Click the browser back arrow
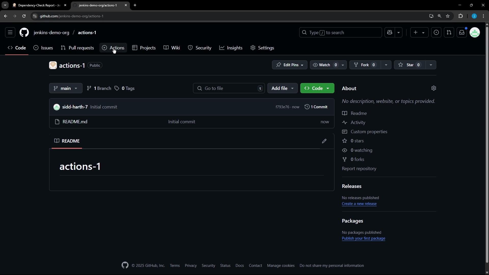 click(x=6, y=16)
